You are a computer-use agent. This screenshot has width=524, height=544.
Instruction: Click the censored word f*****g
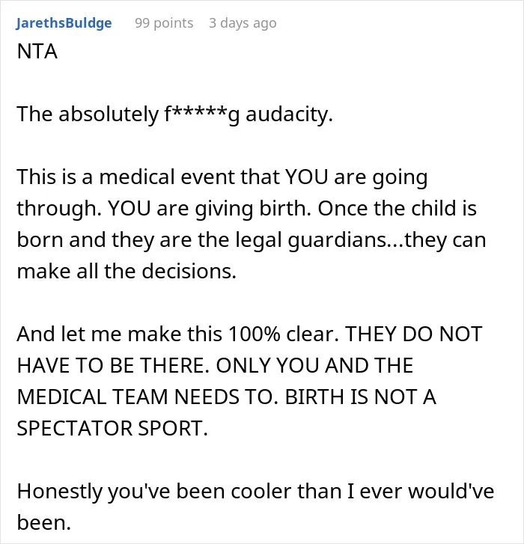[x=201, y=114]
